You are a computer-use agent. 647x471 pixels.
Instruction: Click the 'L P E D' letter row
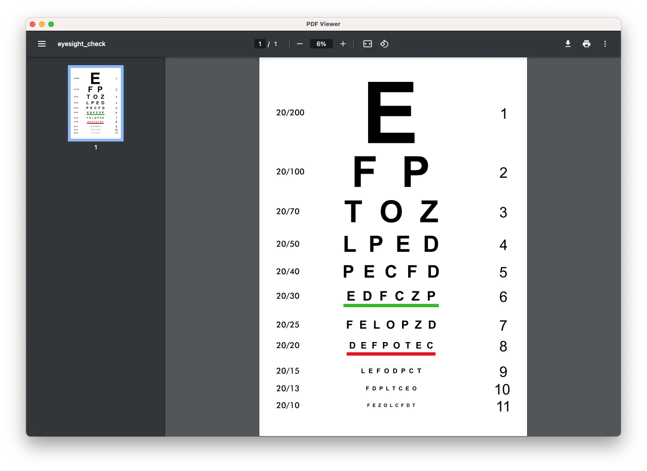391,244
